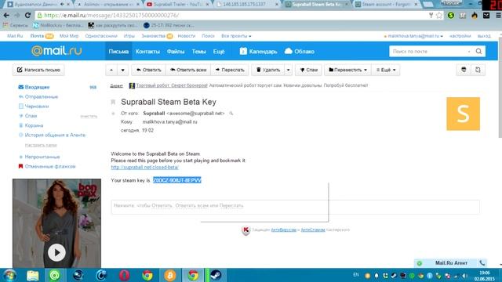Image resolution: width=502 pixels, height=282 pixels.
Task: Click the выход logout link
Action: 484,36
